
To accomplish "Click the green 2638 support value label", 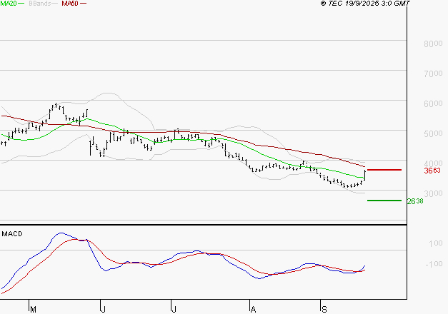I will coord(415,201).
